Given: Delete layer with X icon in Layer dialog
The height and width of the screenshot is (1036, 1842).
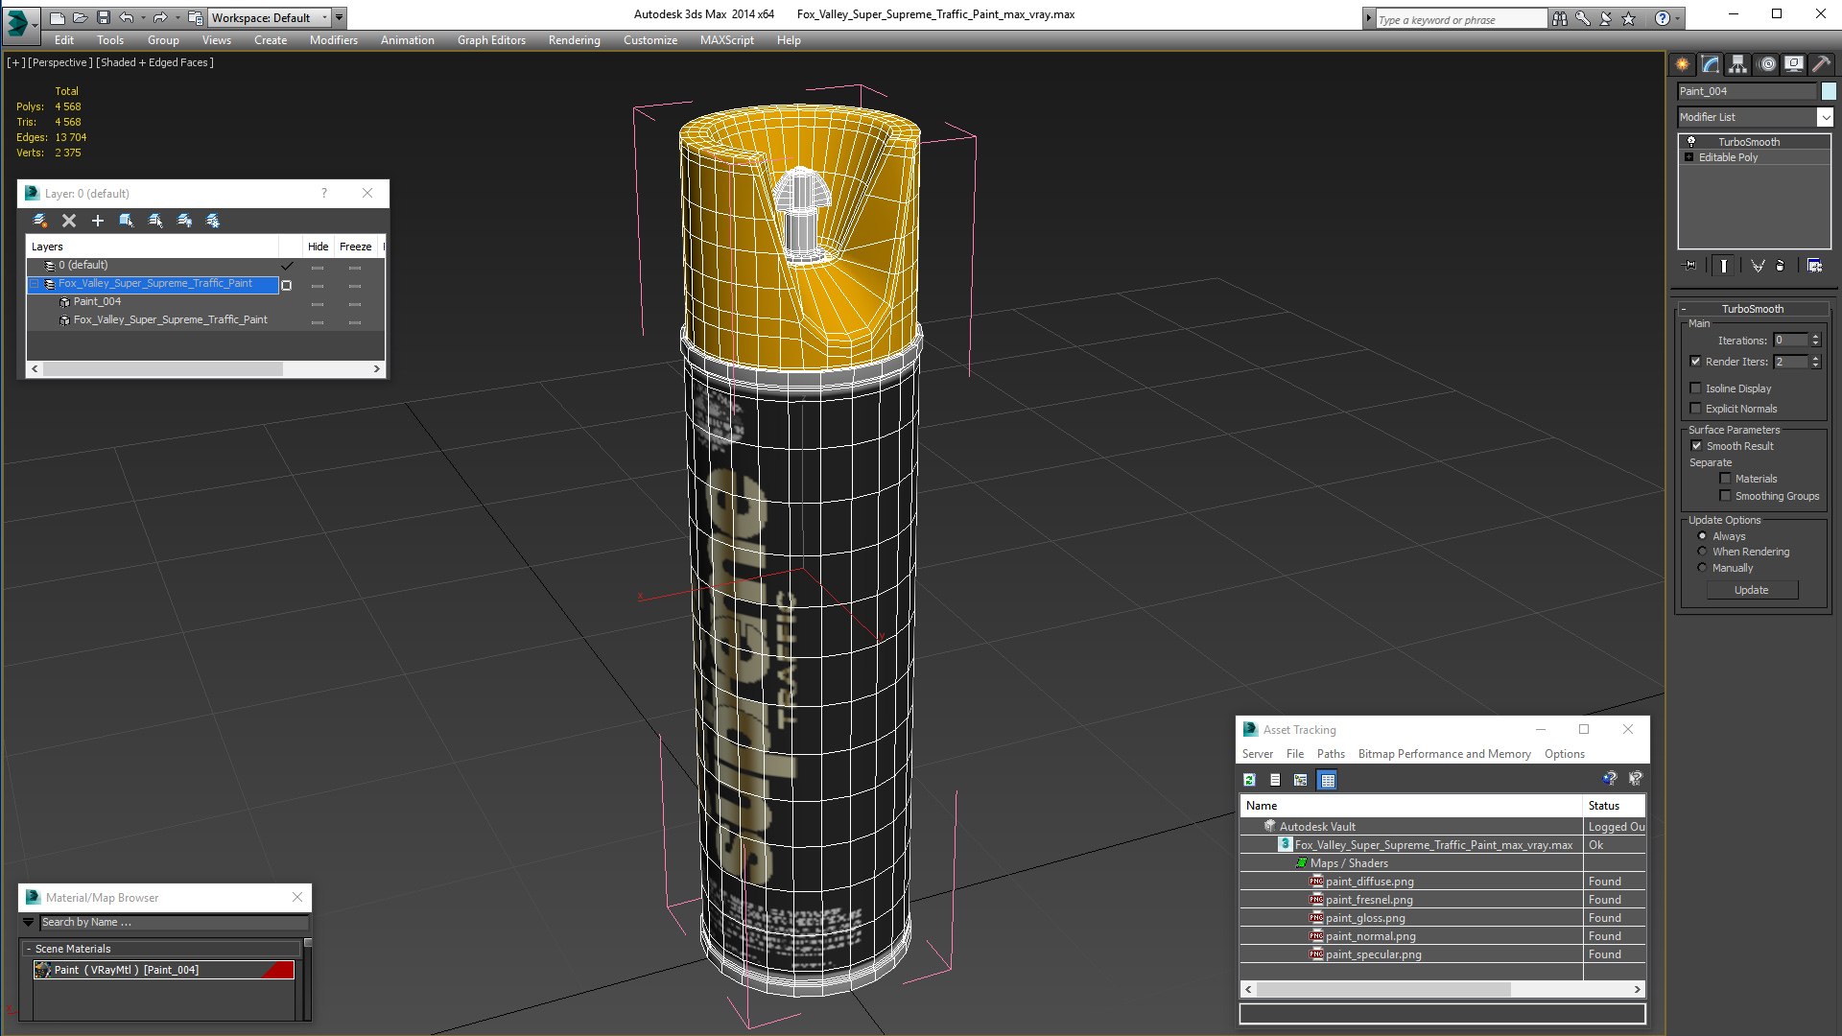Looking at the screenshot, I should pos(69,221).
